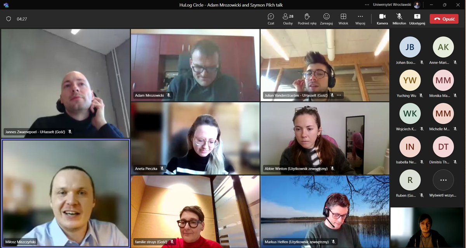Open Więcej more actions menu
Image resolution: width=466 pixels, height=248 pixels.
[360, 19]
